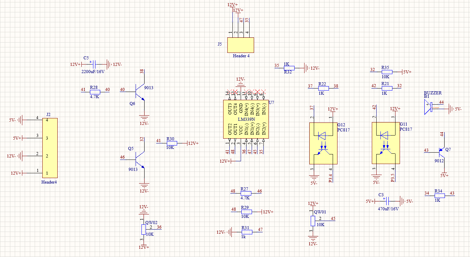Click net label 45 on QW01 wiper
The width and height of the screenshot is (470, 257).
coord(333,219)
